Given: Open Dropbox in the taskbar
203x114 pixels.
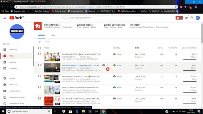Looking at the screenshot, I should click(64, 111).
